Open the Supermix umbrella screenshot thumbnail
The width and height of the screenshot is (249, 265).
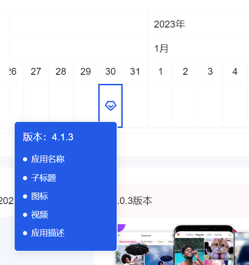[145, 249]
